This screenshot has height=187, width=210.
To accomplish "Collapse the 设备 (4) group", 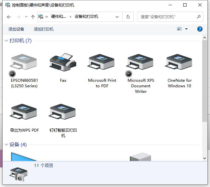I will pyautogui.click(x=6, y=144).
